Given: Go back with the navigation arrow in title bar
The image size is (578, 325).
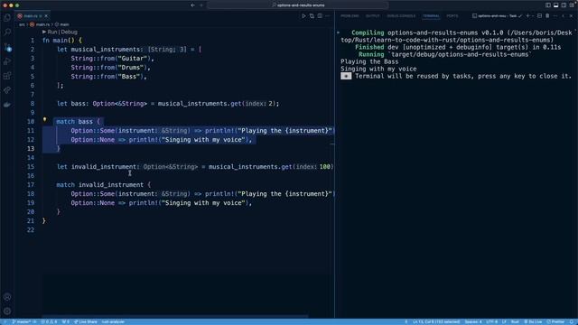Looking at the screenshot, I should tap(192, 5).
